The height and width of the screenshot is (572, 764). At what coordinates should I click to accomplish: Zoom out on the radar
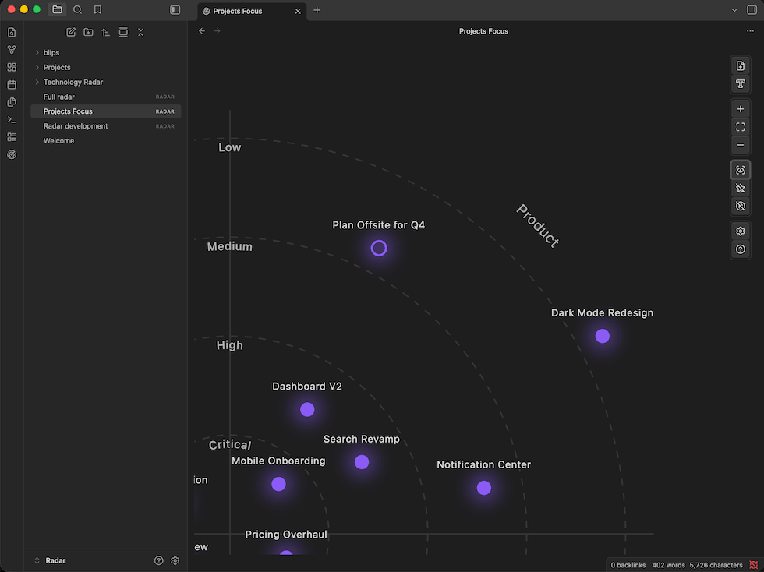click(740, 145)
